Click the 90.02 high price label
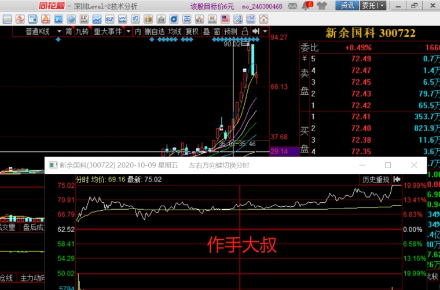440x290 pixels. [232, 44]
